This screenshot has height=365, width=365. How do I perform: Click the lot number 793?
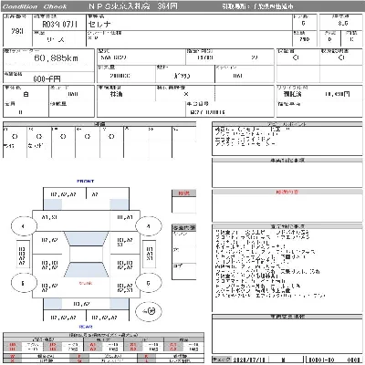click(x=17, y=31)
